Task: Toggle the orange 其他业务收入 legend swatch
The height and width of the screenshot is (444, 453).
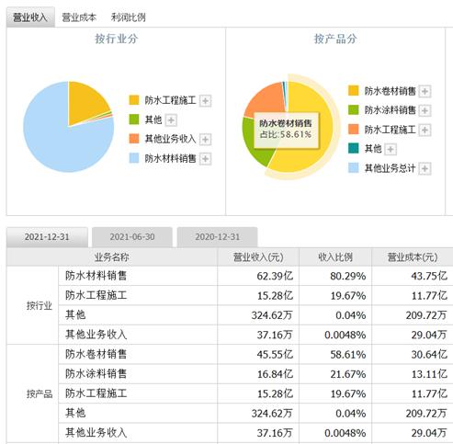Action: [134, 139]
